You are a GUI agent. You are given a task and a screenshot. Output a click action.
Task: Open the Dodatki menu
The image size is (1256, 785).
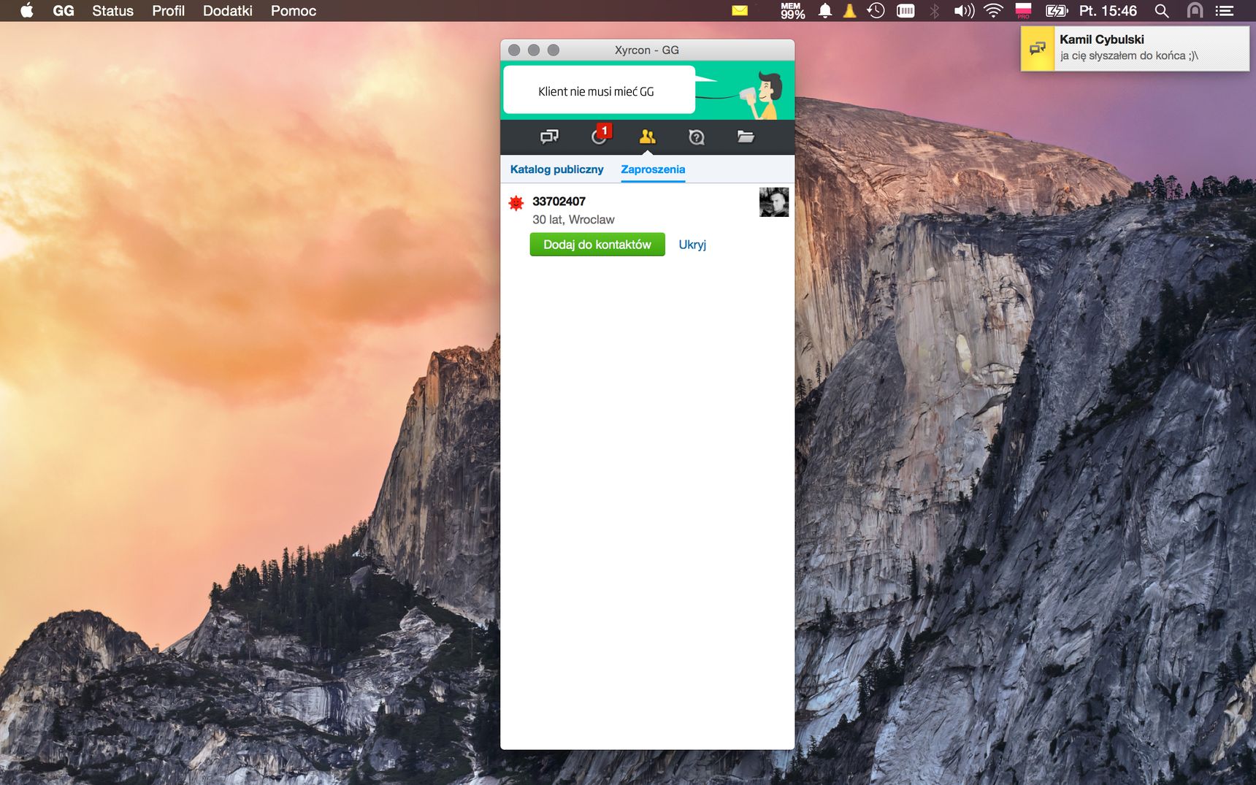click(x=228, y=11)
